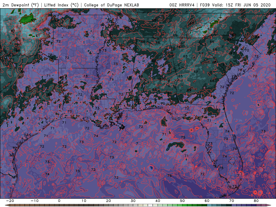Click the '10' label on the color scale

coord(84,201)
